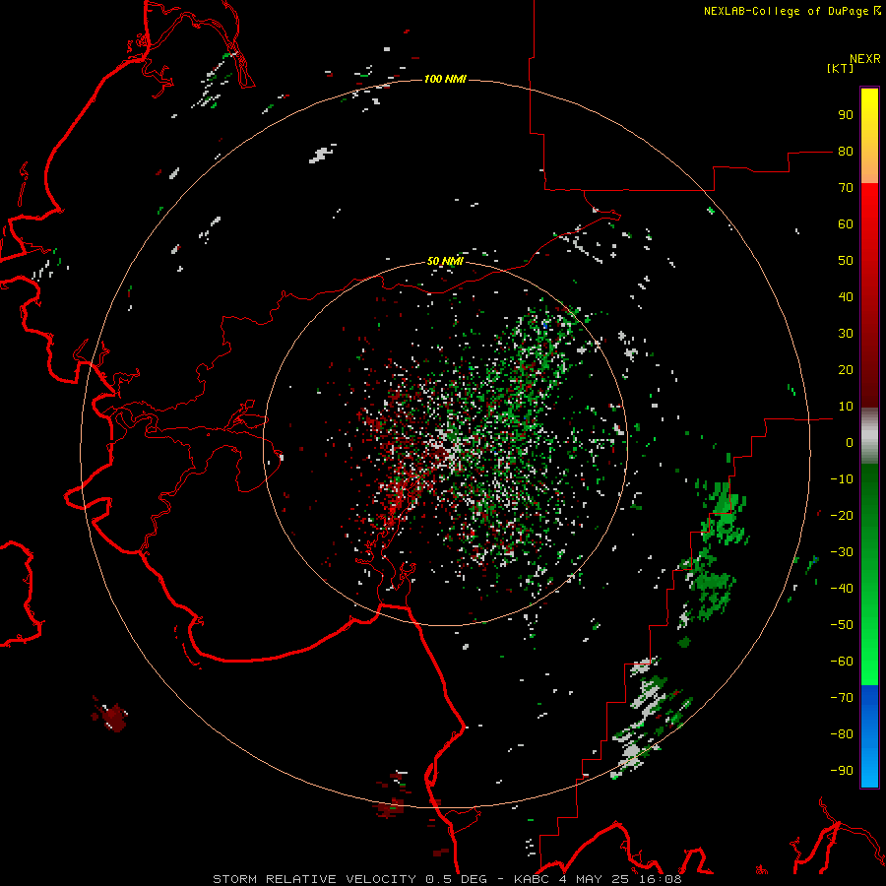886x886 pixels.
Task: Click the -70 value on velocity scale
Action: point(842,697)
